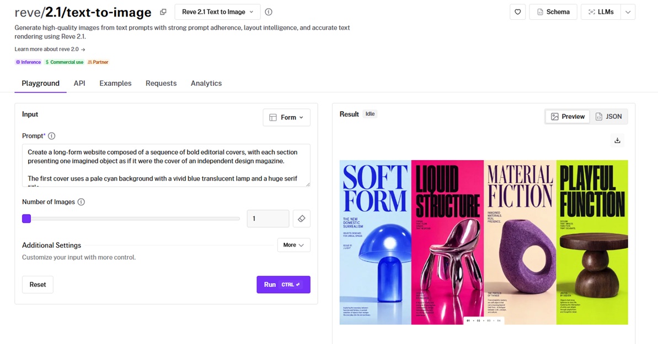Switch to the API tab

pos(79,83)
